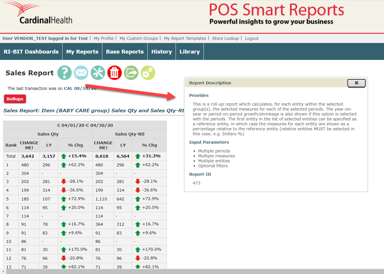Switch to My Reports tab
The height and width of the screenshot is (274, 384).
tap(82, 52)
